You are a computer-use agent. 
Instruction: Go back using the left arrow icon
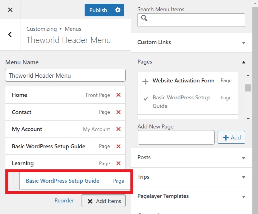(x=10, y=34)
